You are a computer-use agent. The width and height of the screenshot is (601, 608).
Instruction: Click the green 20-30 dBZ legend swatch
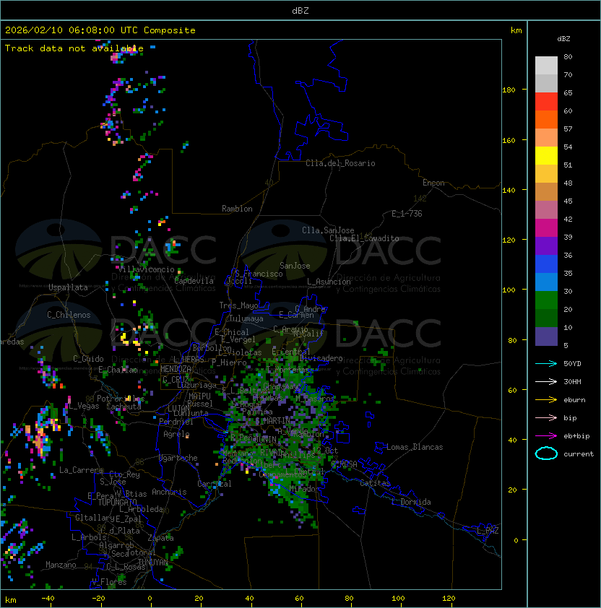point(546,300)
